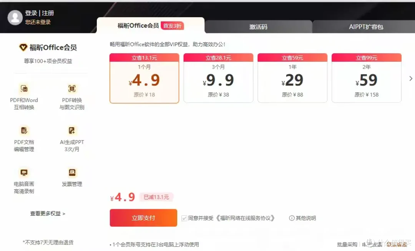Open the 批量采购 link
Screen dimensions: 415x251
(x=347, y=244)
